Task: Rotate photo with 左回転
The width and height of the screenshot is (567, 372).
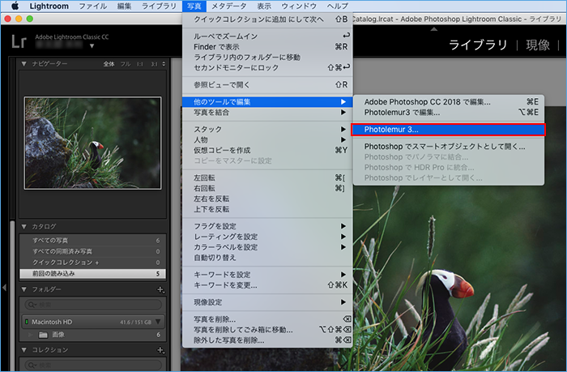Action: coord(267,177)
